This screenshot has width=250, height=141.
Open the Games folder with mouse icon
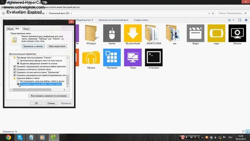click(x=112, y=34)
